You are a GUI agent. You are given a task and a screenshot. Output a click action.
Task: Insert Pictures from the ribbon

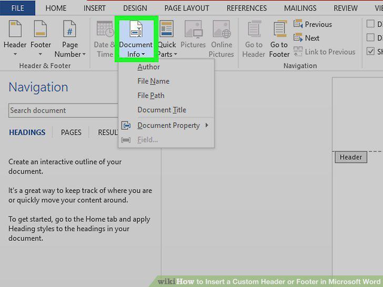pos(193,35)
